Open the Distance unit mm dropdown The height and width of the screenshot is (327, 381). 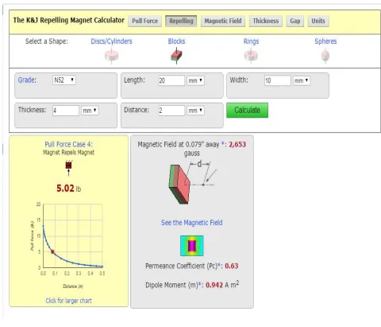[195, 111]
